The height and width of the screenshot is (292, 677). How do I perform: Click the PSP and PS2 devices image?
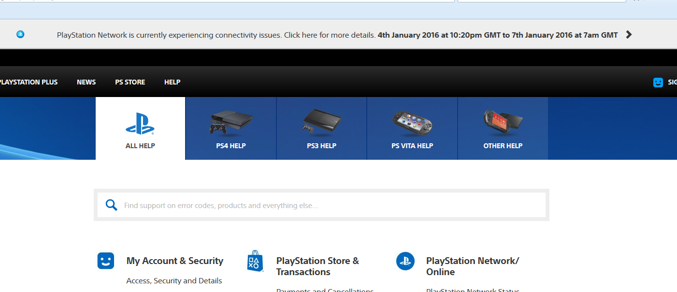[503, 123]
